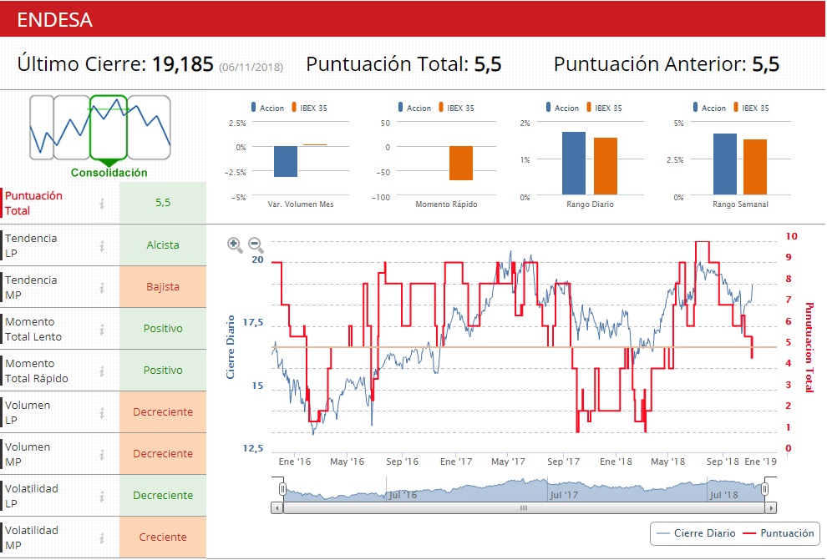Click Positivo cell for Momento Total Rápido
Screen dimensions: 827x560
click(163, 371)
